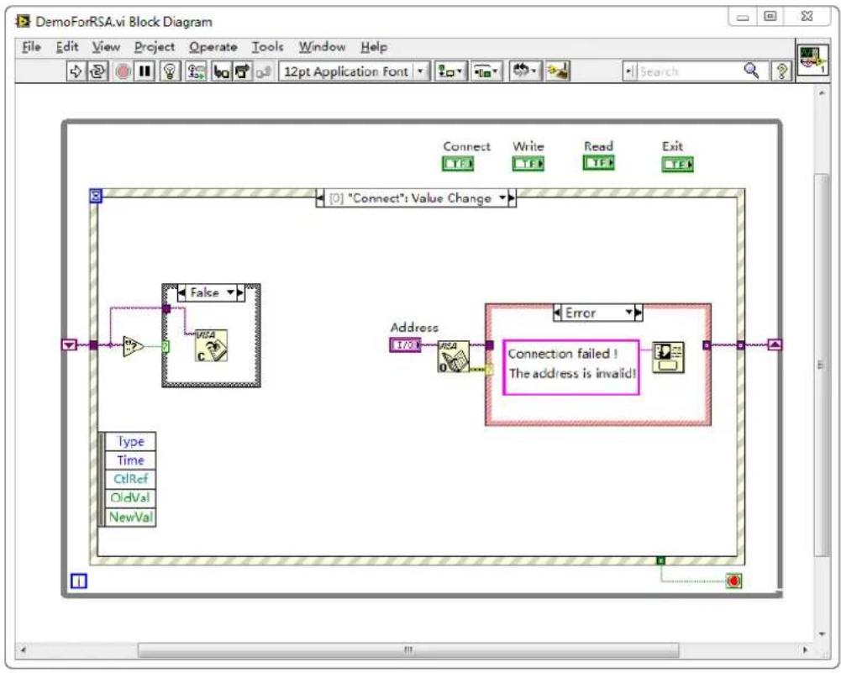Select the Read boolean terminal
841x673 pixels.
(598, 162)
